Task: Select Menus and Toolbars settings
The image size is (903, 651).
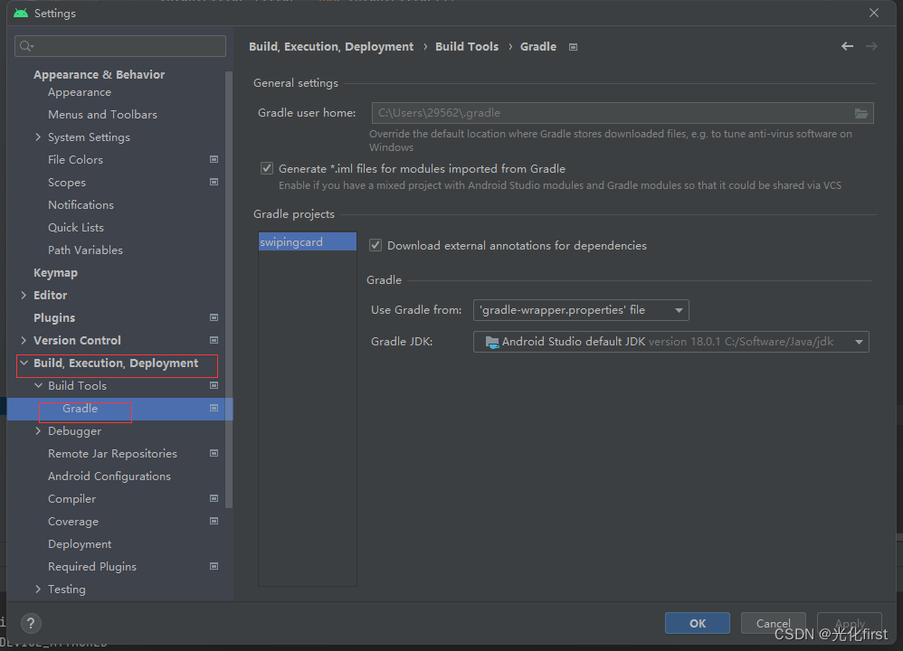Action: (102, 115)
